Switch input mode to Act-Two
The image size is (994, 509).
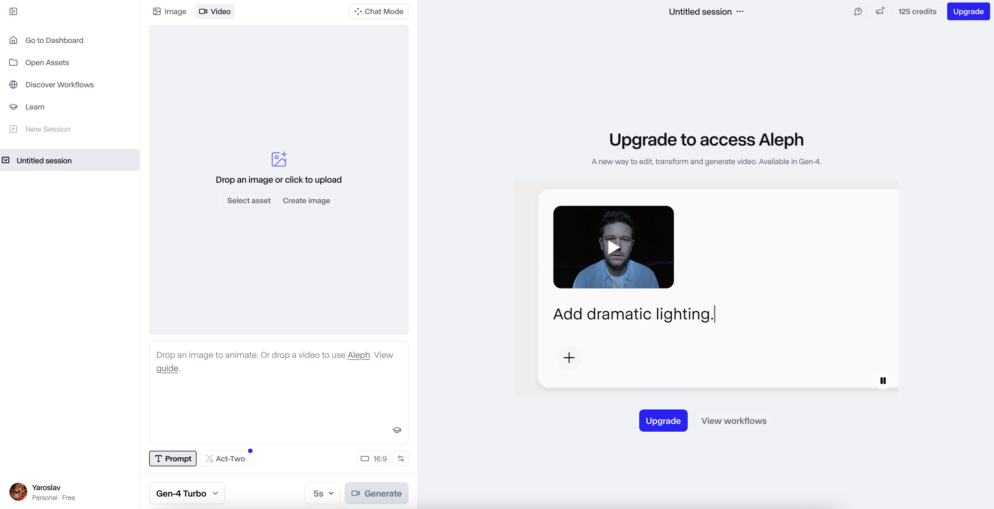pyautogui.click(x=225, y=459)
